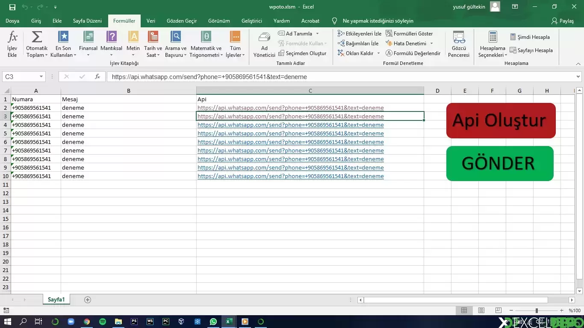
Task: Open Arama ve Başvuru functions library
Action: [x=176, y=44]
